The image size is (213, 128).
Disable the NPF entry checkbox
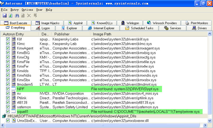pos(8,89)
